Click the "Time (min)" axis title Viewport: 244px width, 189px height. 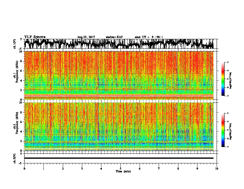click(x=123, y=171)
